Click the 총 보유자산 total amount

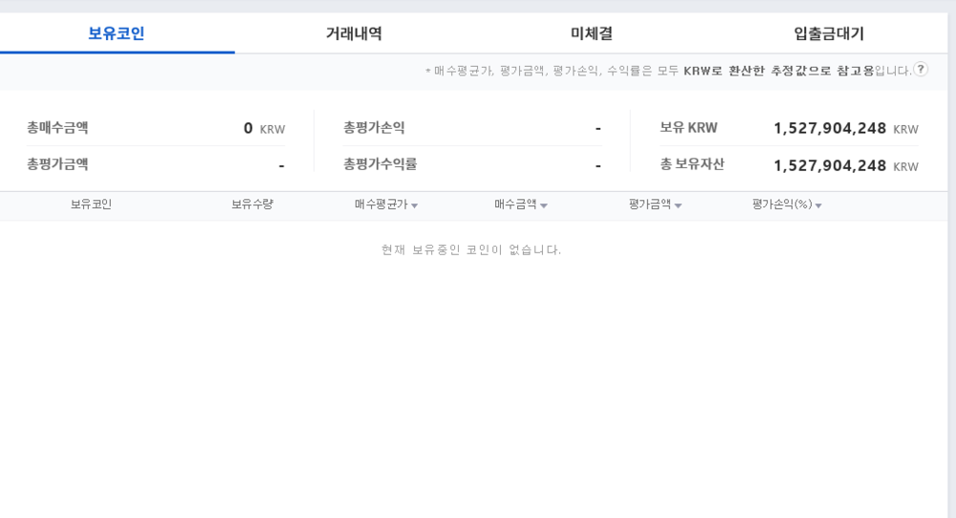pos(830,165)
